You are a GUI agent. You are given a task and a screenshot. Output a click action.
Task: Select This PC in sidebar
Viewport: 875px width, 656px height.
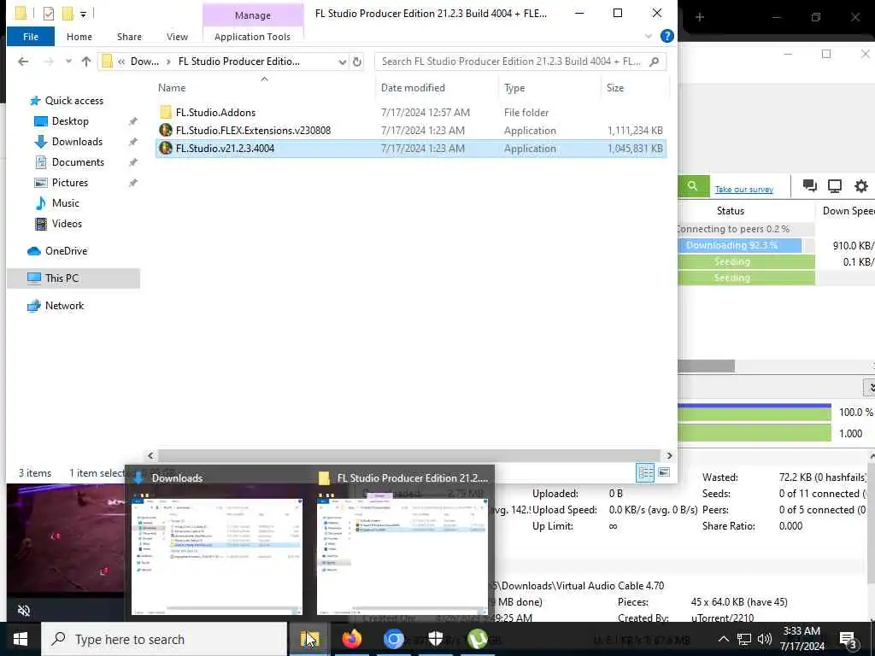point(73,278)
